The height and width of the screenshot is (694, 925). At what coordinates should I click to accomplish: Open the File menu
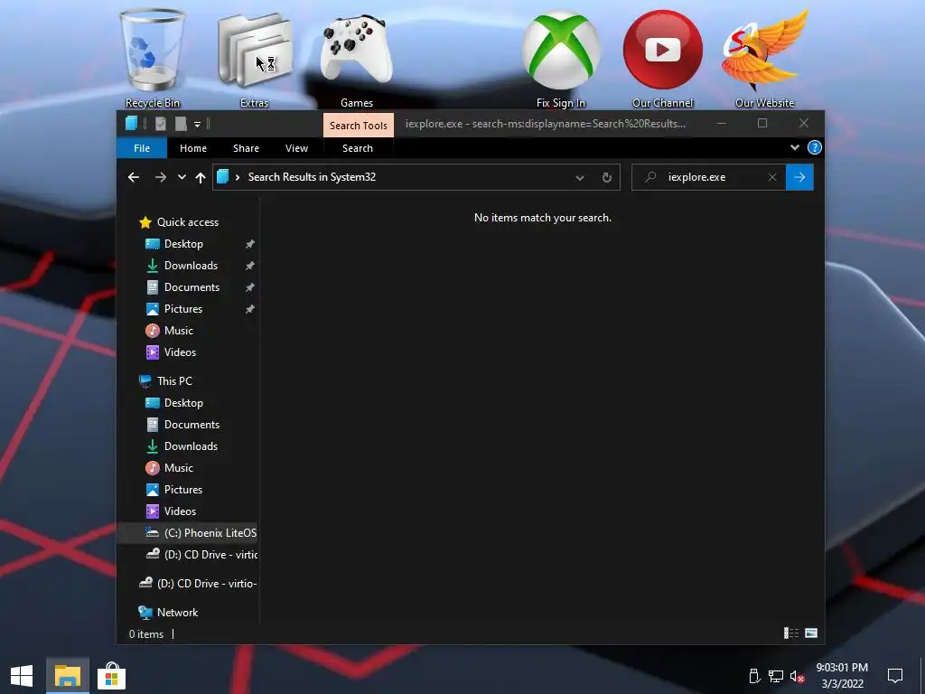pos(142,148)
